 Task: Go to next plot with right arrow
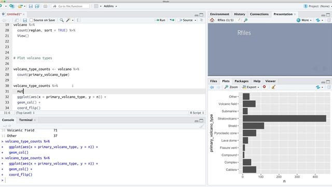click(x=218, y=87)
